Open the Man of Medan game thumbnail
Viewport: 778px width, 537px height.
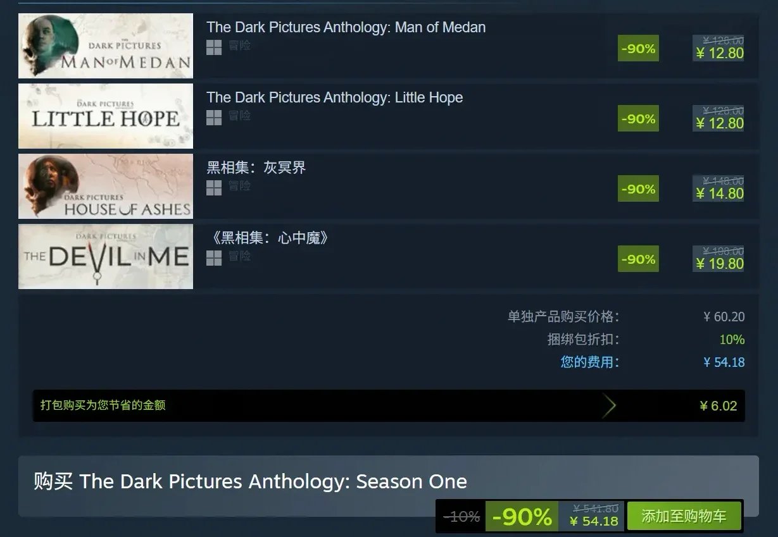106,46
